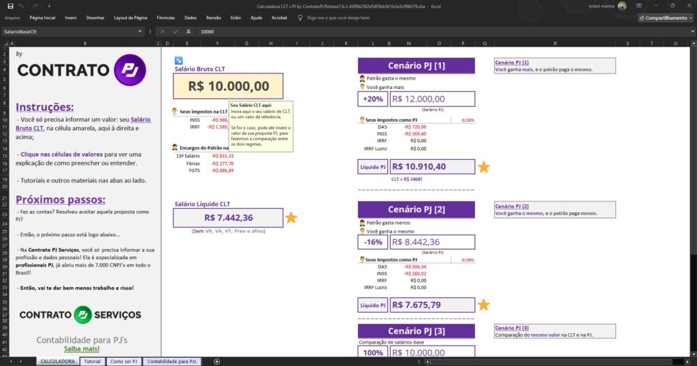Select the -16% cell in Cenário PJ [2]
The image size is (697, 366).
tap(372, 242)
